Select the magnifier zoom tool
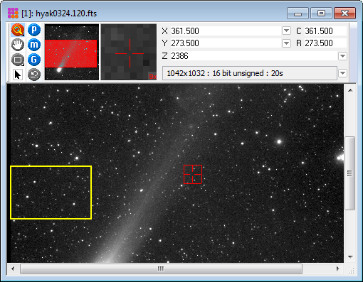The height and width of the screenshot is (282, 363). pyautogui.click(x=18, y=30)
